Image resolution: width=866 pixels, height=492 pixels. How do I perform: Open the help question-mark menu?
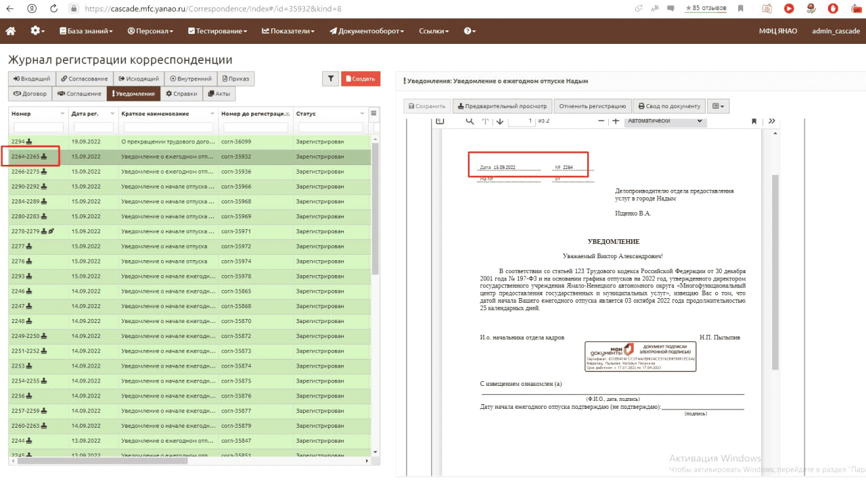click(x=470, y=31)
